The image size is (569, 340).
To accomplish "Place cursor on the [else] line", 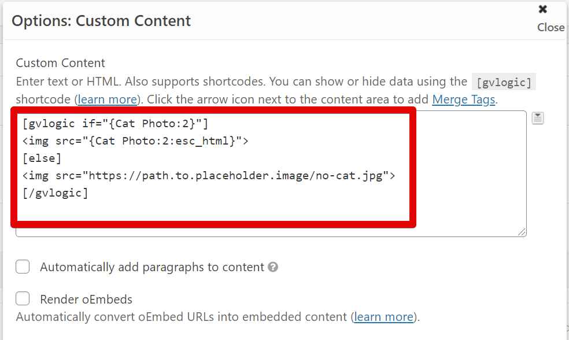I will click(x=42, y=158).
